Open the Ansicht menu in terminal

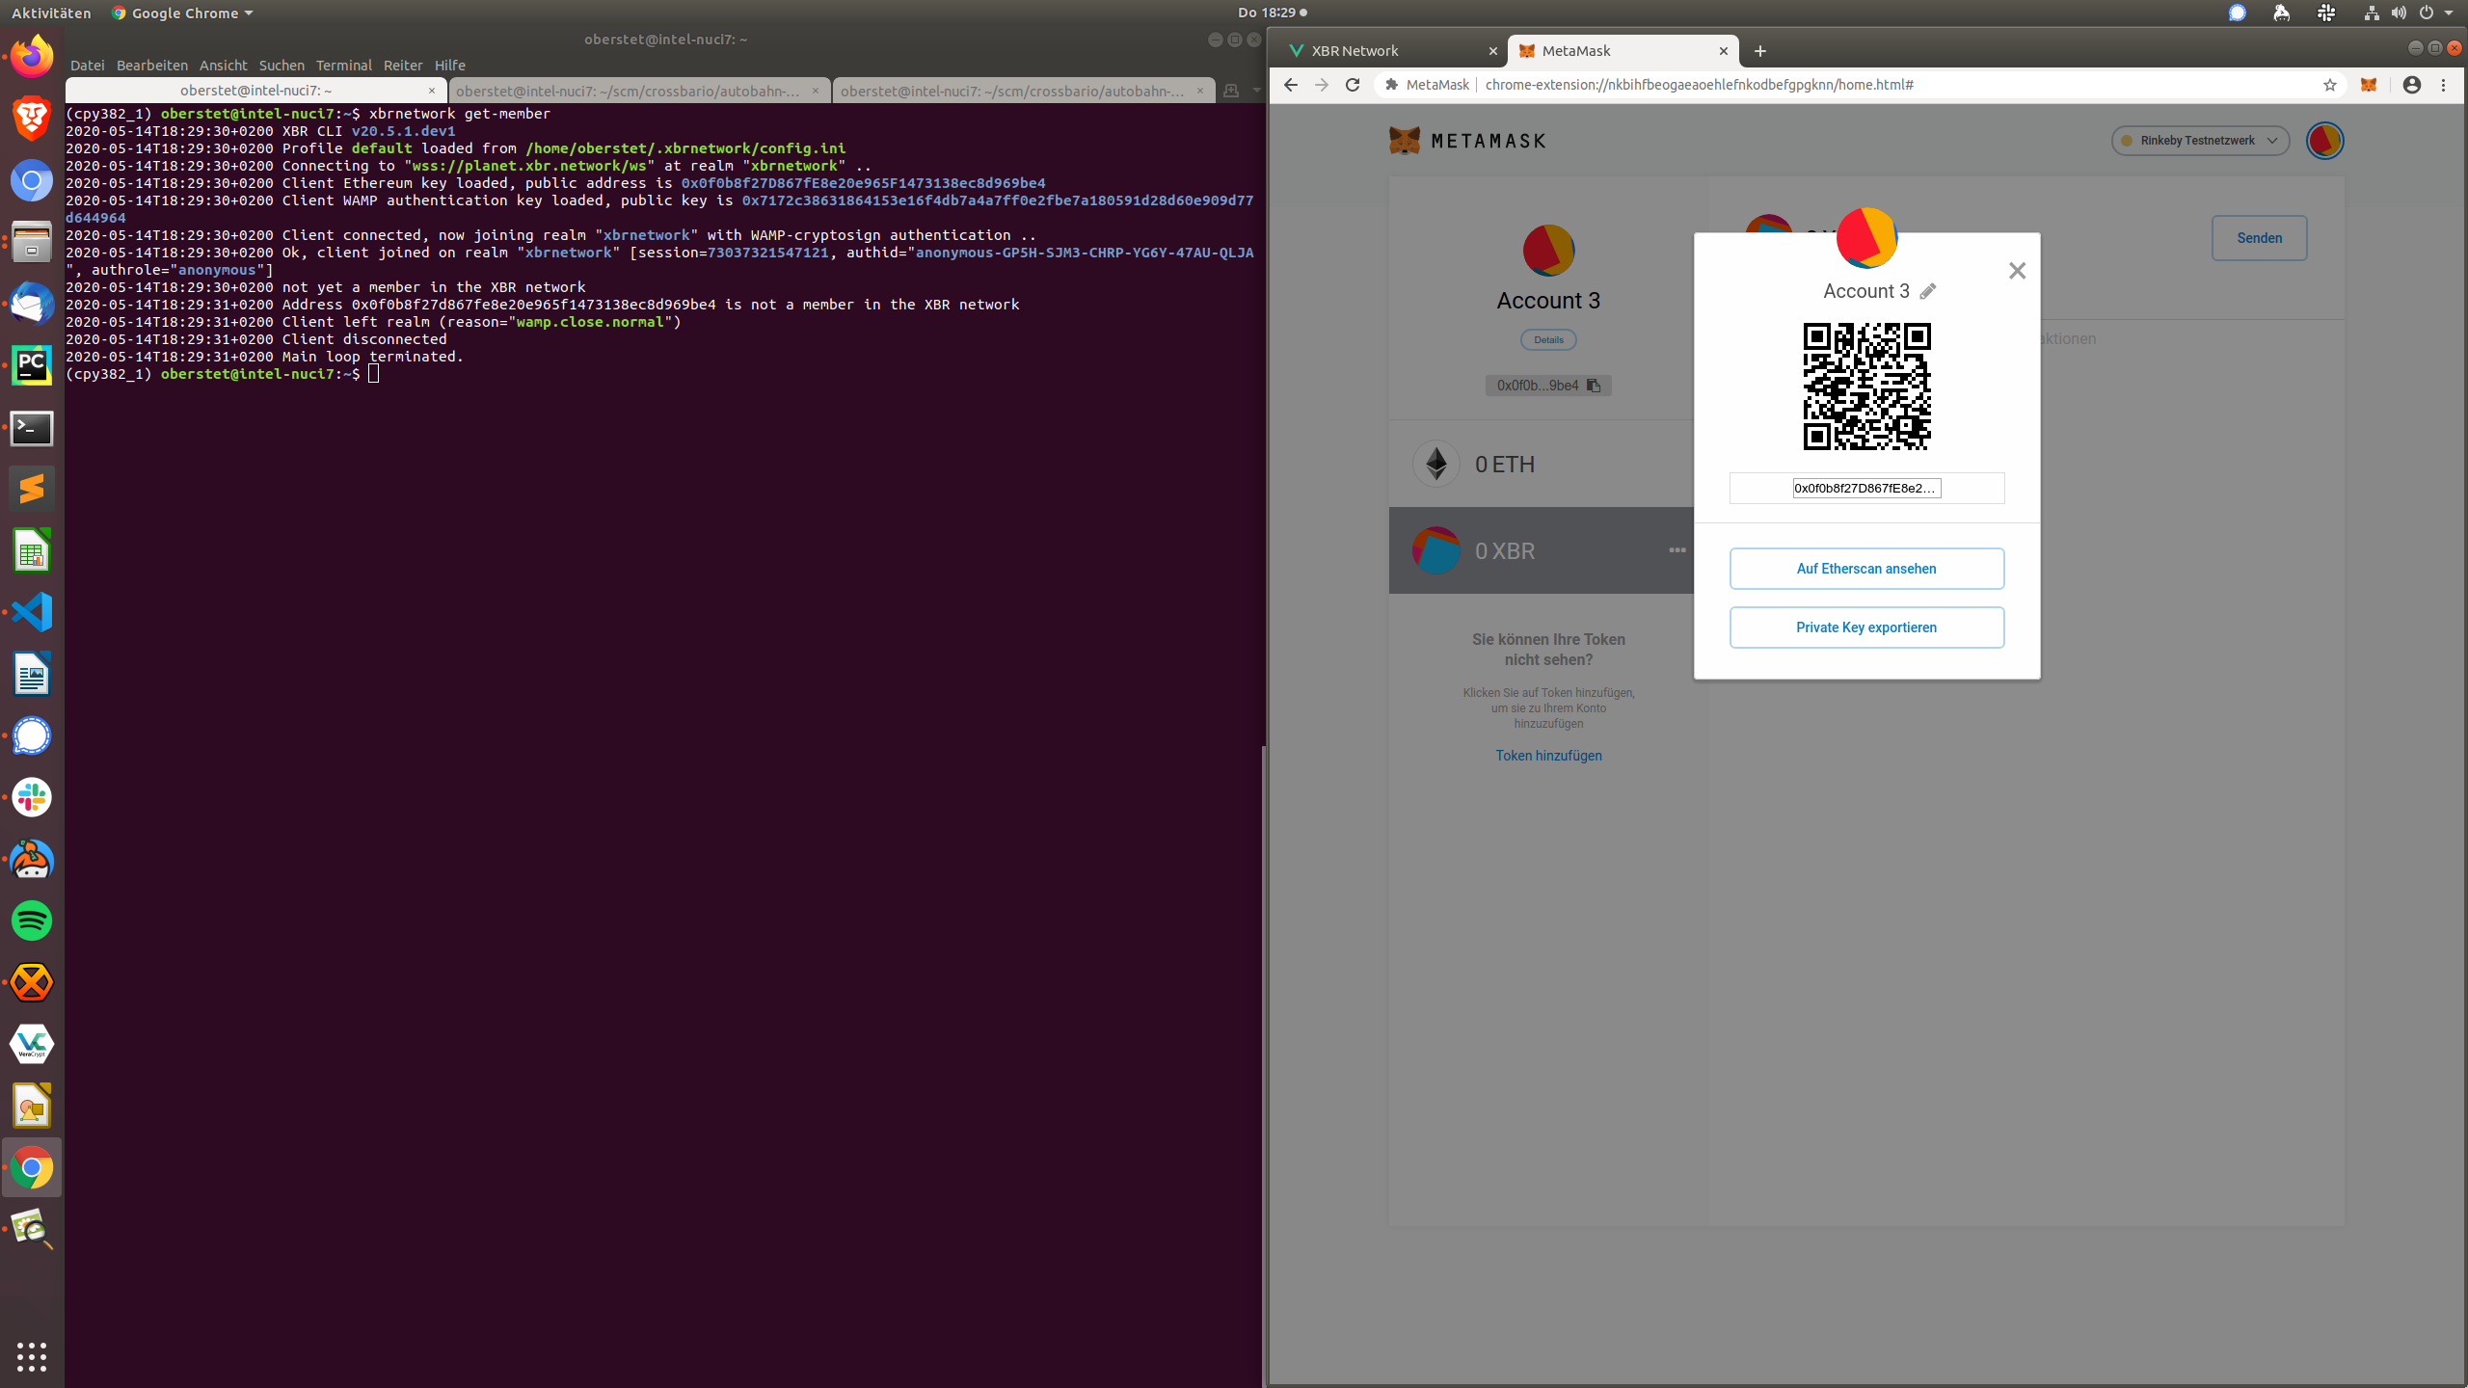click(x=224, y=65)
